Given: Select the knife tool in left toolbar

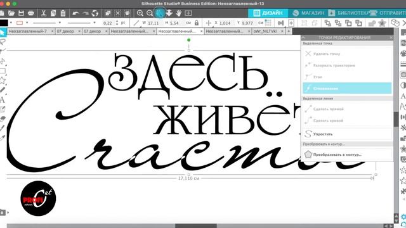Looking at the screenshot, I should (x=3, y=129).
